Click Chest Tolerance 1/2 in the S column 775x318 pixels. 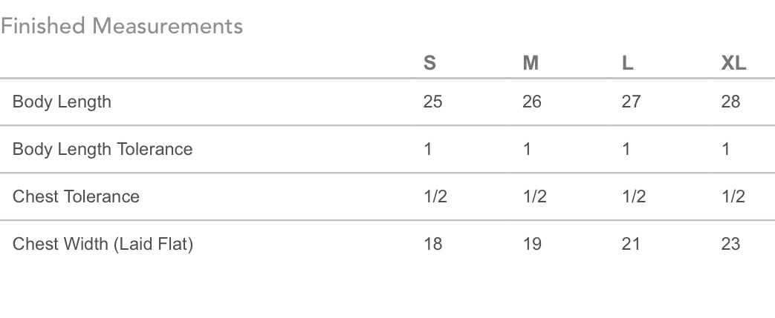(435, 196)
